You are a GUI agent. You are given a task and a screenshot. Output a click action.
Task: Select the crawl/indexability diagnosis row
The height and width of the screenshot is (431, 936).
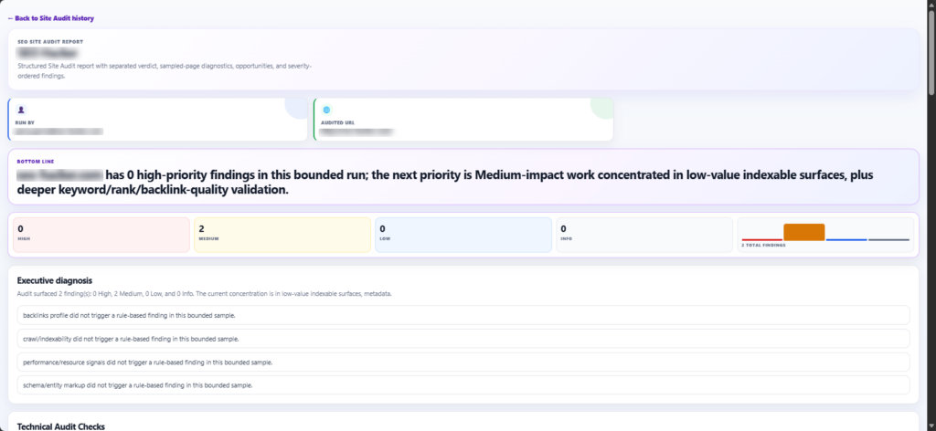click(463, 339)
